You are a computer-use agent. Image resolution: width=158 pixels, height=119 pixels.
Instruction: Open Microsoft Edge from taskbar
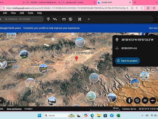tap(92, 115)
